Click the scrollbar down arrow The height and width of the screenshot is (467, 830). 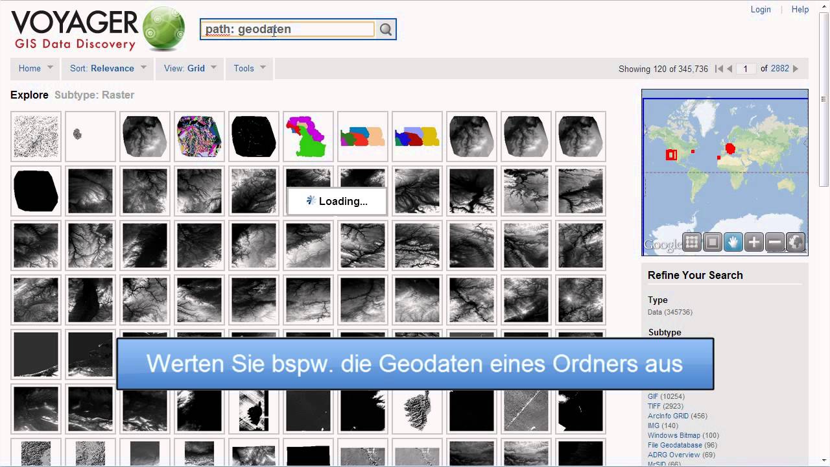click(x=824, y=461)
